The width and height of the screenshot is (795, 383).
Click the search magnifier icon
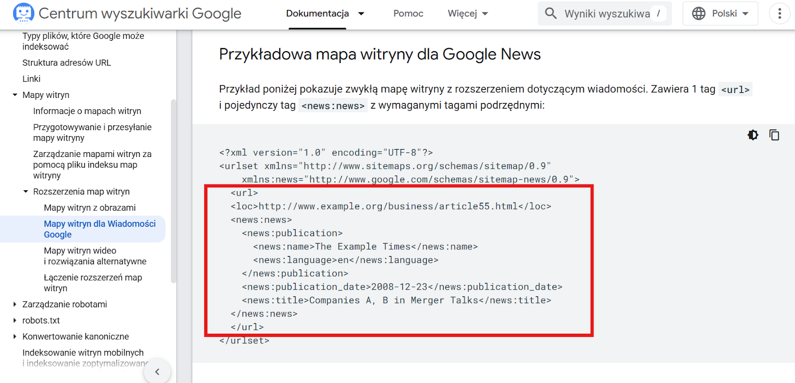(x=551, y=13)
